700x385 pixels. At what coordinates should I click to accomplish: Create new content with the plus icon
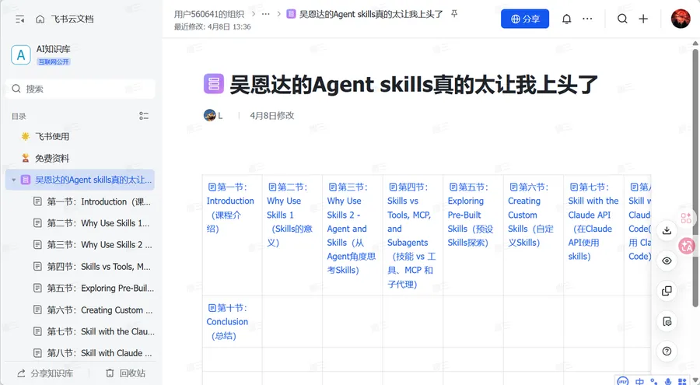643,19
